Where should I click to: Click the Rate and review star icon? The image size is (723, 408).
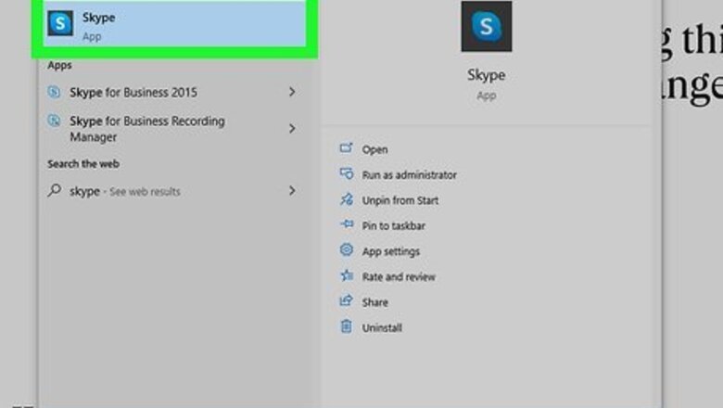pyautogui.click(x=347, y=275)
